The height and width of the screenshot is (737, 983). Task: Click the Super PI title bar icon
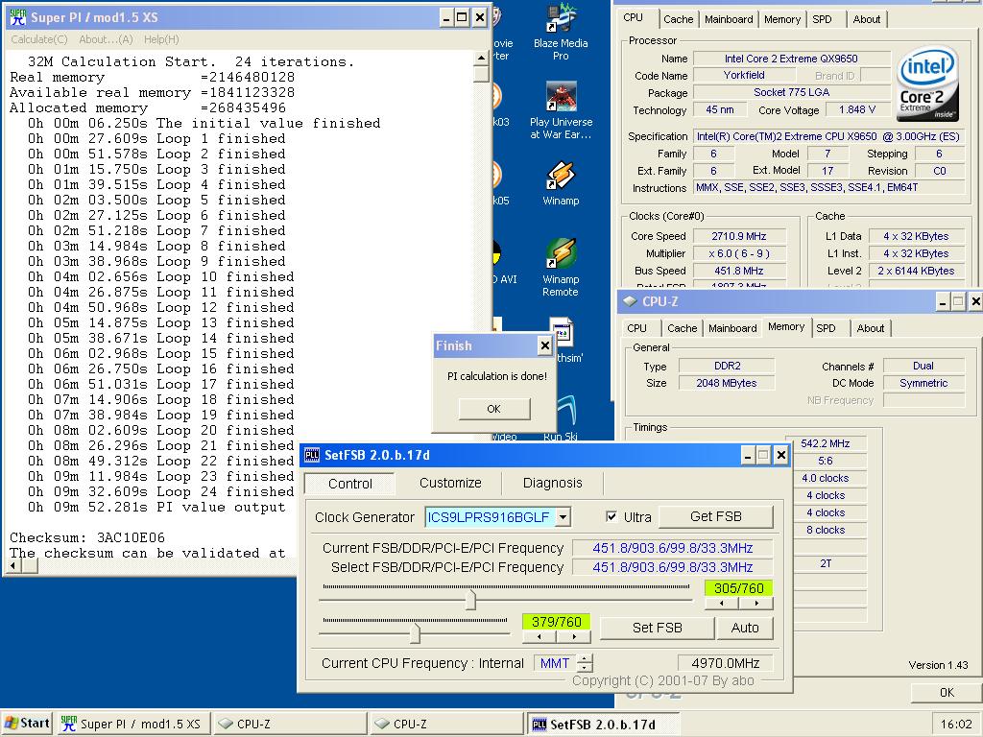(17, 17)
